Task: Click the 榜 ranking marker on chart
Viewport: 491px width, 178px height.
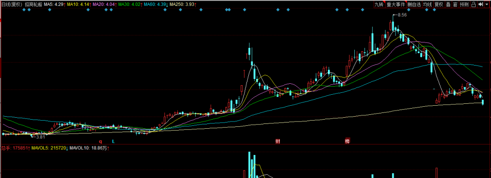Action: coord(347,141)
